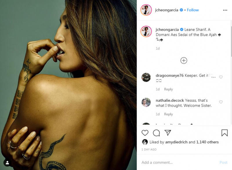The width and height of the screenshot is (232, 170).
Task: Load more comments with the plus circle
Action: tap(184, 60)
